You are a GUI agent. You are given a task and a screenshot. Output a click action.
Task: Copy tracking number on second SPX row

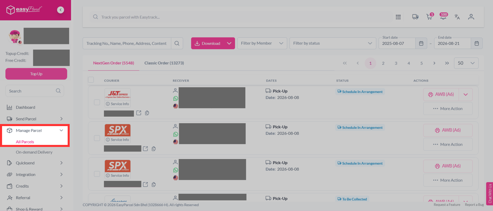coord(154,184)
